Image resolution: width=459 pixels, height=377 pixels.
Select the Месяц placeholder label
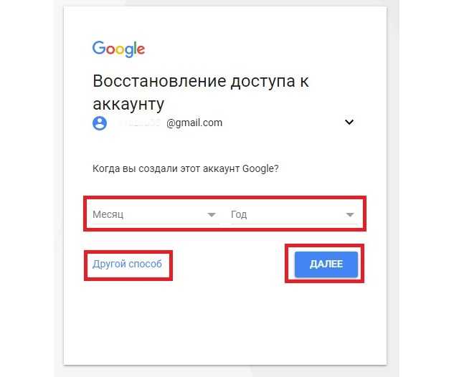pos(108,214)
